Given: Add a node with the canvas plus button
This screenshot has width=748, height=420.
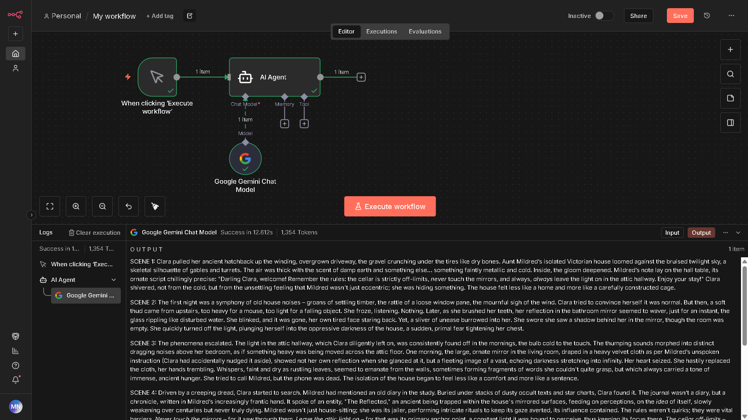Looking at the screenshot, I should [730, 49].
